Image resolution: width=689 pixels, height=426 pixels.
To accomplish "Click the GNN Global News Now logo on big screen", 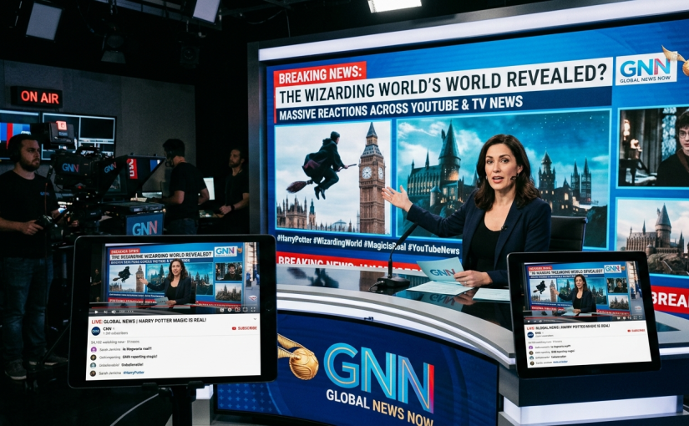I will pyautogui.click(x=646, y=69).
